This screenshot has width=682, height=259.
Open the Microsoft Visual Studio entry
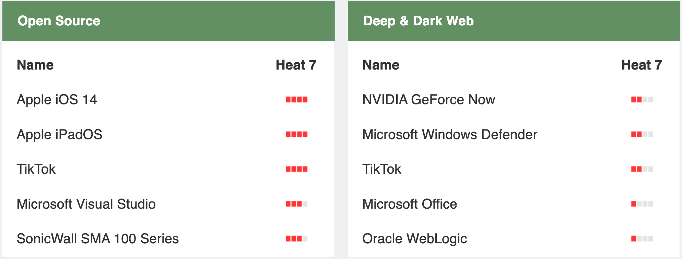[x=86, y=204]
